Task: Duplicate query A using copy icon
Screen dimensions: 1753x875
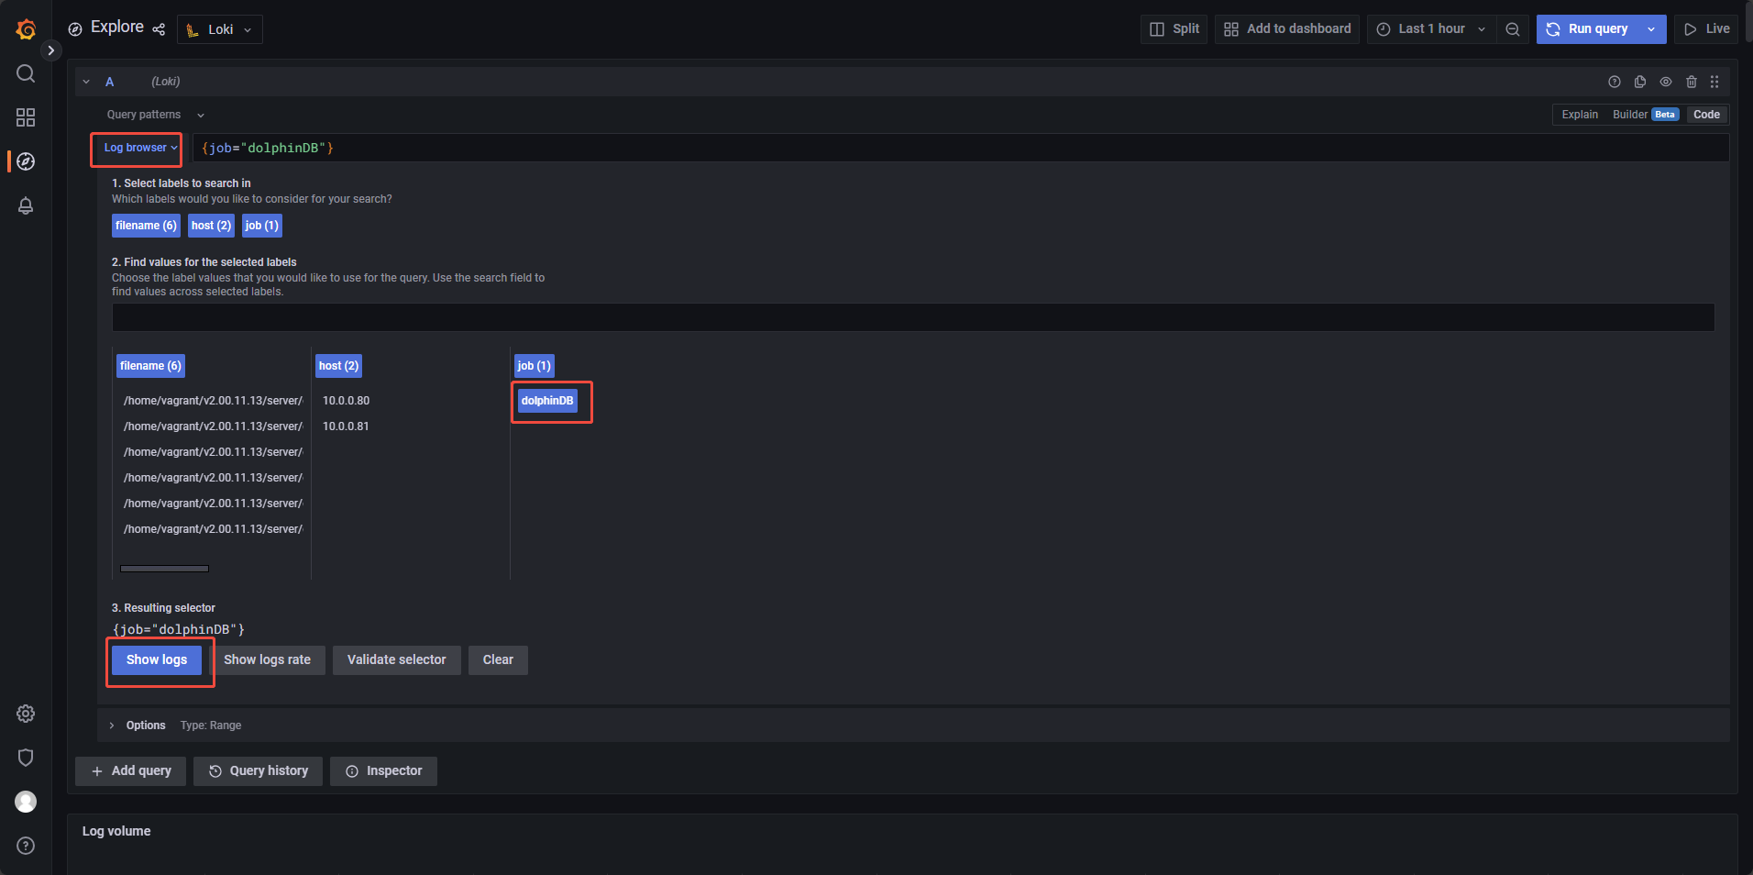Action: [1640, 82]
